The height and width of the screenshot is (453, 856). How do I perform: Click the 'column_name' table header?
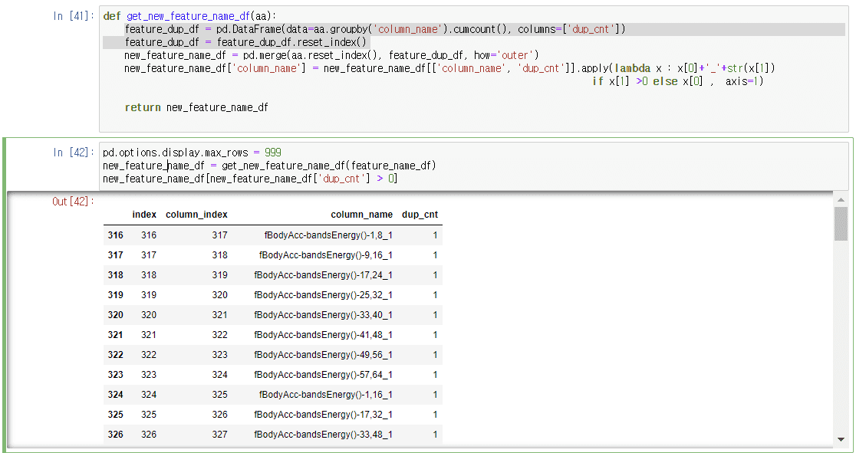(x=361, y=215)
